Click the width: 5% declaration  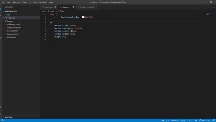(x=60, y=37)
